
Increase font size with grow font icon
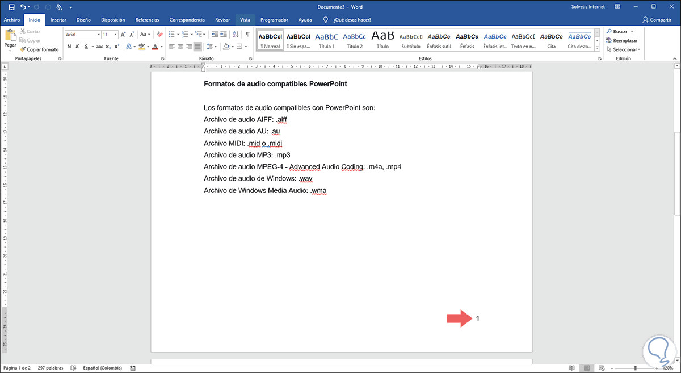(x=124, y=34)
